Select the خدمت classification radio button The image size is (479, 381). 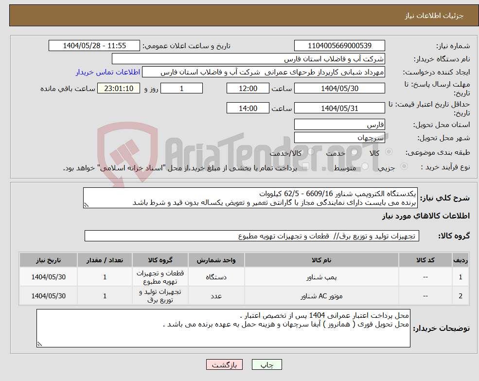353,151
